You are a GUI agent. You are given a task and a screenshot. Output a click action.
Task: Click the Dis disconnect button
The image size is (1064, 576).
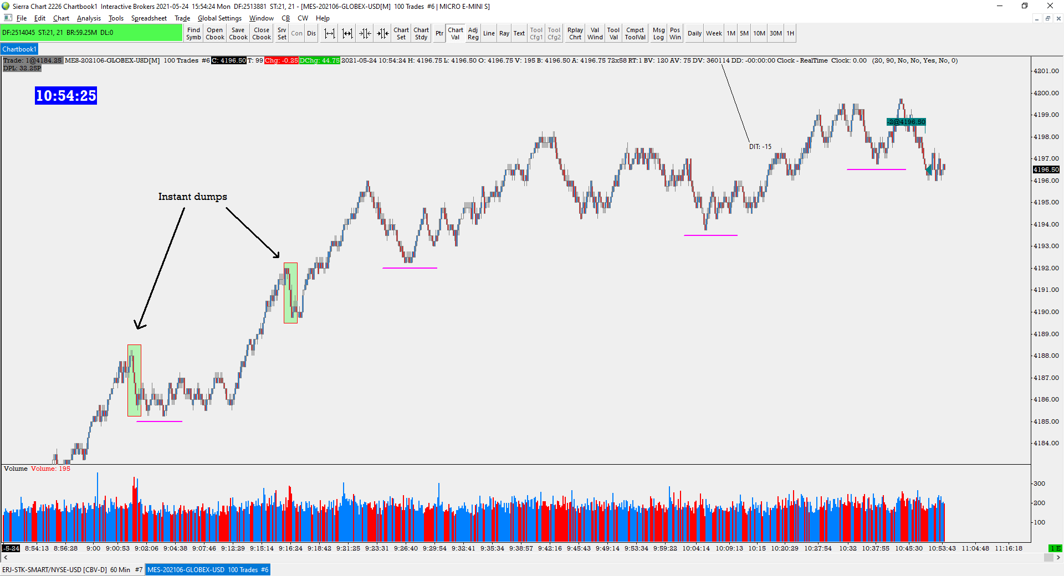[x=311, y=33]
